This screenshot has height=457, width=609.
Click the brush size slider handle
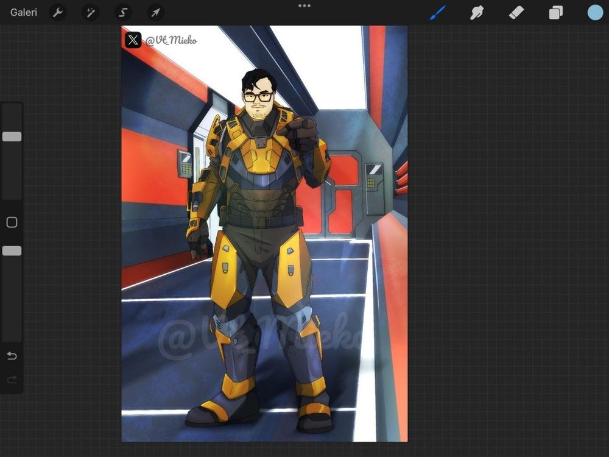click(12, 136)
